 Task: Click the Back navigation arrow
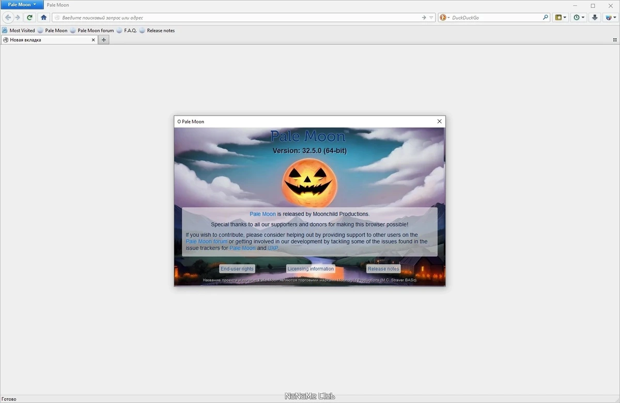[x=8, y=18]
